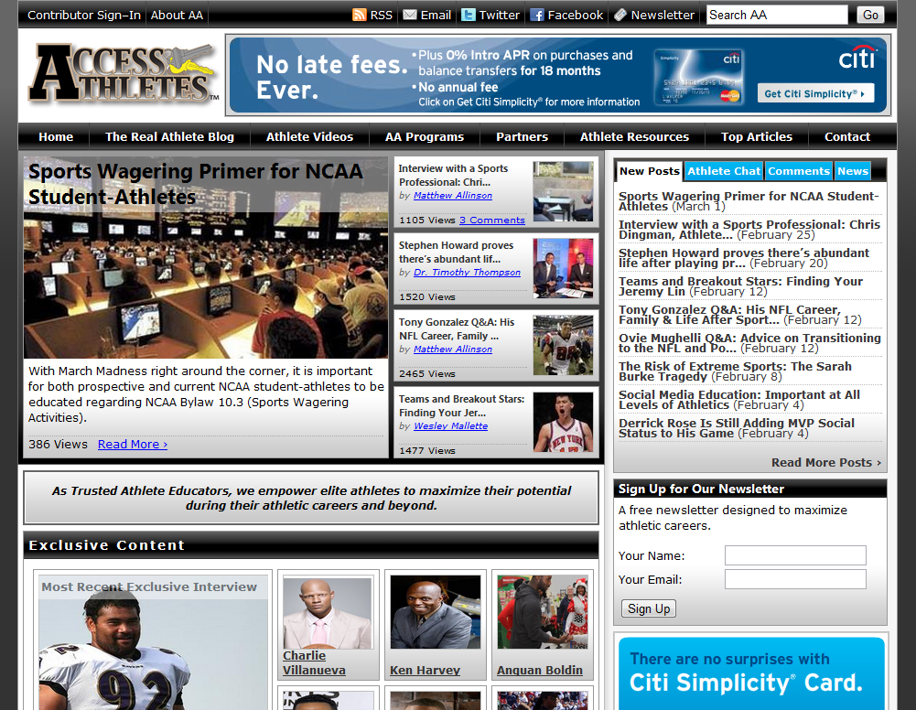Click Charlie Villanueva's photo

328,613
